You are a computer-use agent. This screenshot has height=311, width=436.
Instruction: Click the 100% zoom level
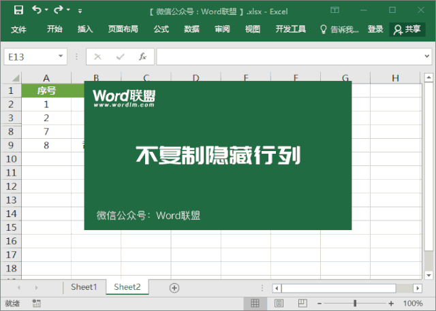click(413, 304)
